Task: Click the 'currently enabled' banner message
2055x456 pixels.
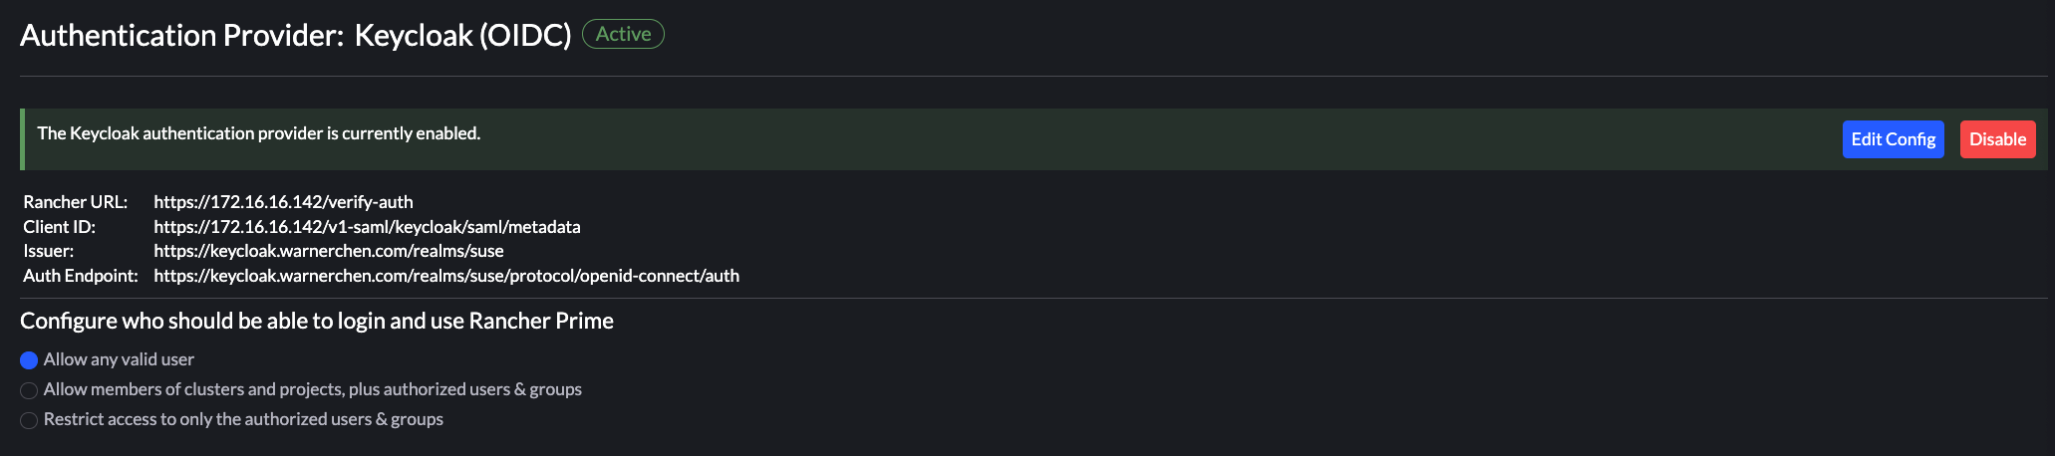Action: (258, 133)
